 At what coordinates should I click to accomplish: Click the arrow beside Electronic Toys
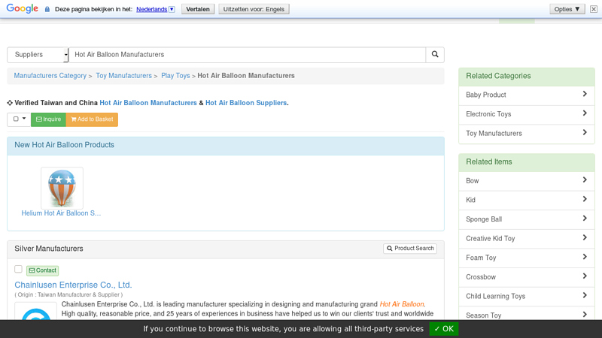coord(585,113)
